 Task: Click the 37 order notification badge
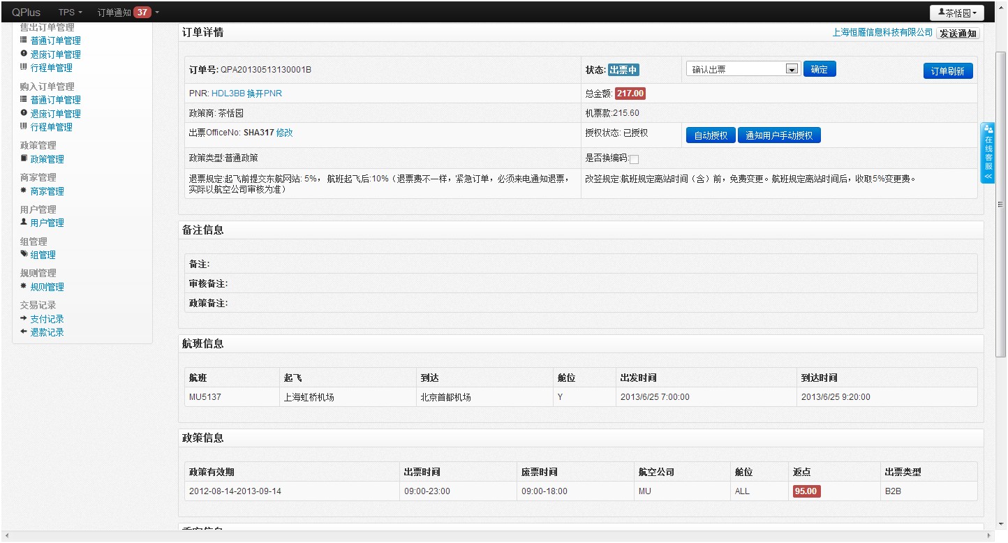(142, 13)
